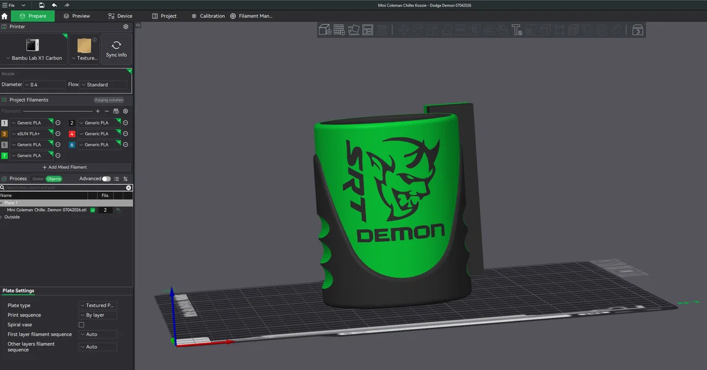Click the Add plate grid icon
The image size is (707, 370).
coord(339,30)
